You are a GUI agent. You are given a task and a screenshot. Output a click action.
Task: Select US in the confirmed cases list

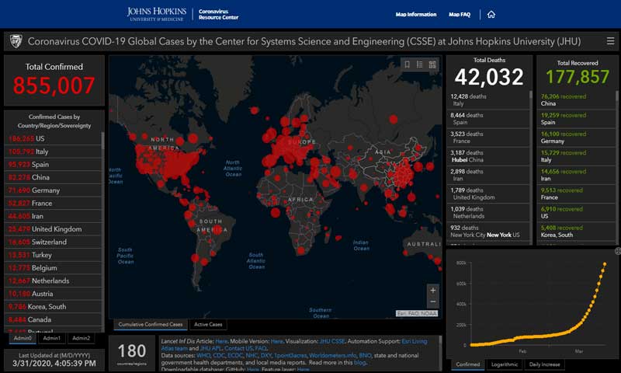point(53,138)
